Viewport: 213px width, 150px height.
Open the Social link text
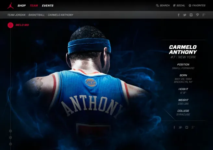pyautogui.click(x=181, y=6)
